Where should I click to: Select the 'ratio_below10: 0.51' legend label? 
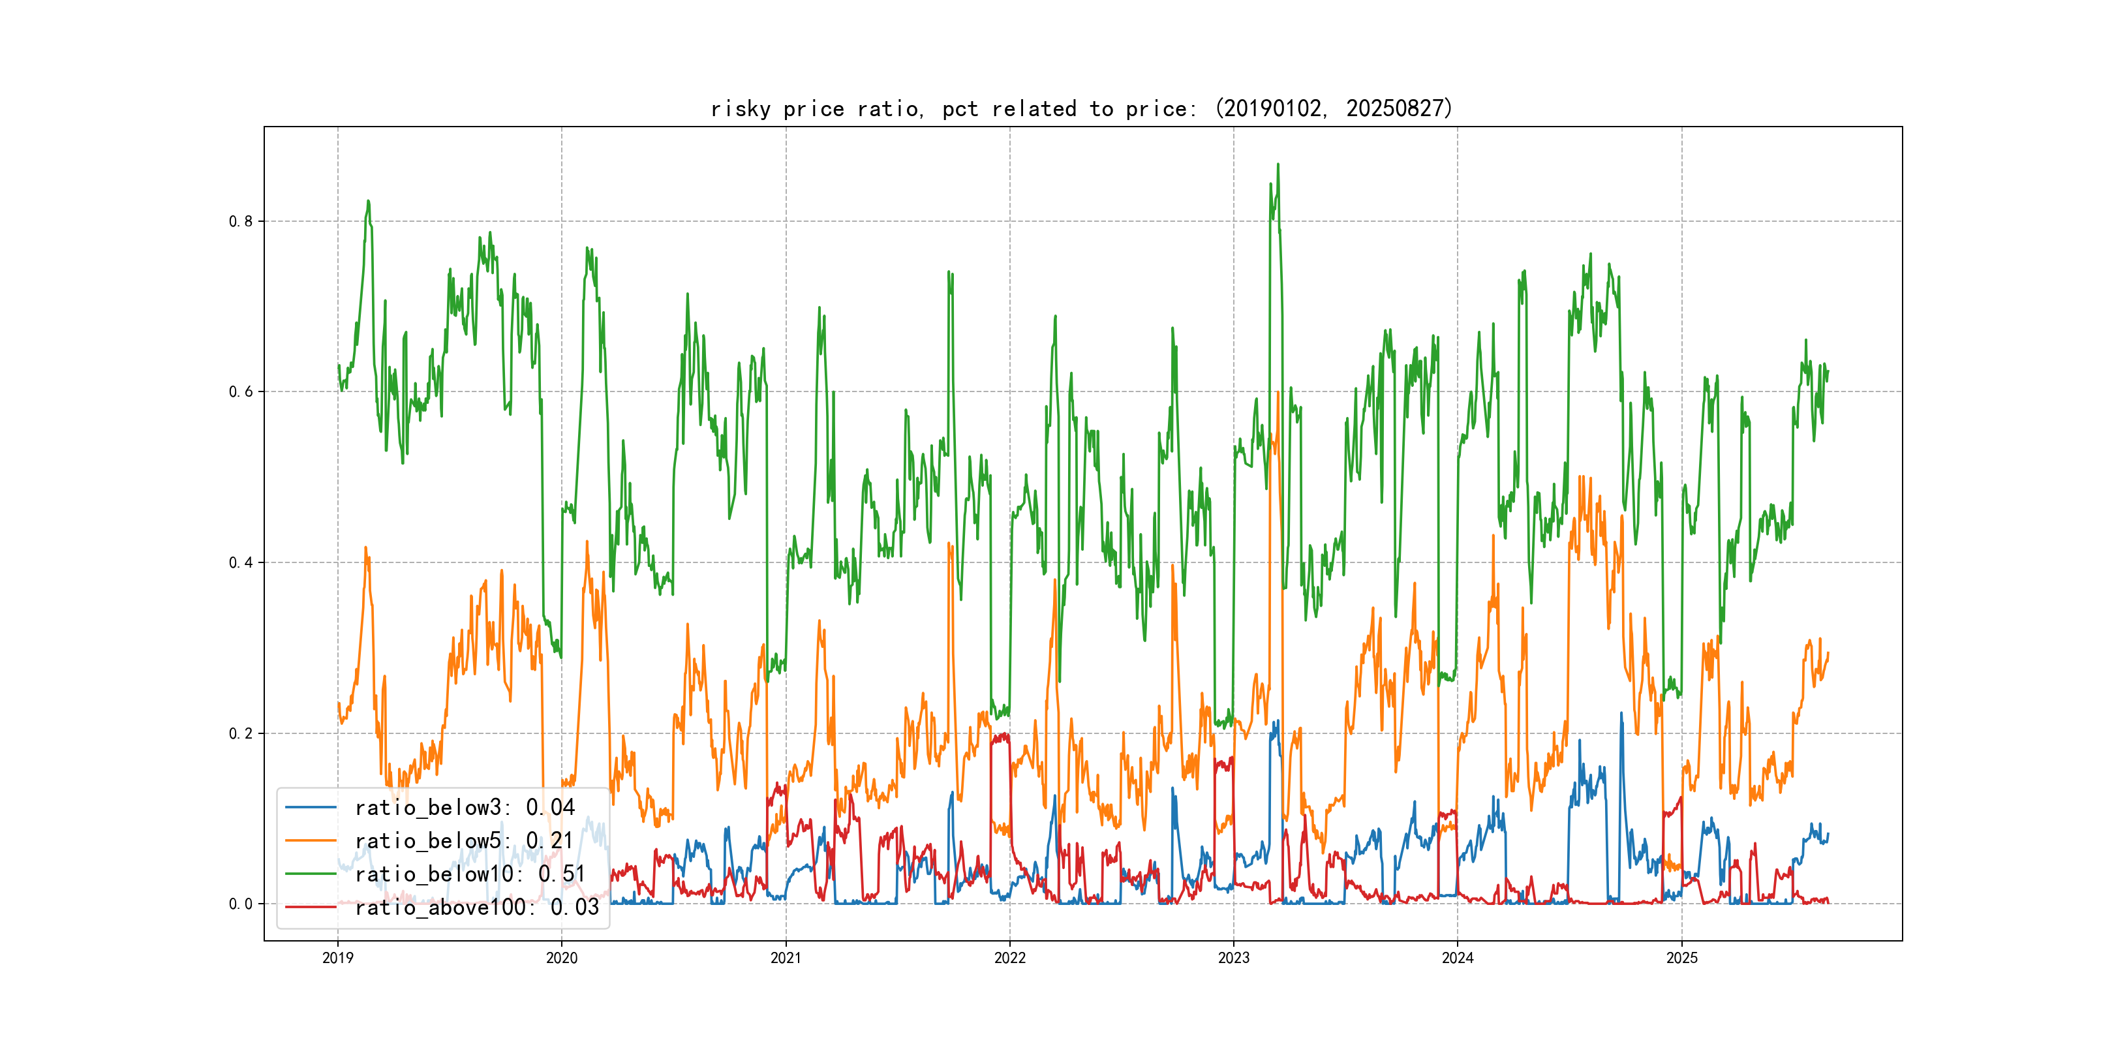tap(470, 874)
